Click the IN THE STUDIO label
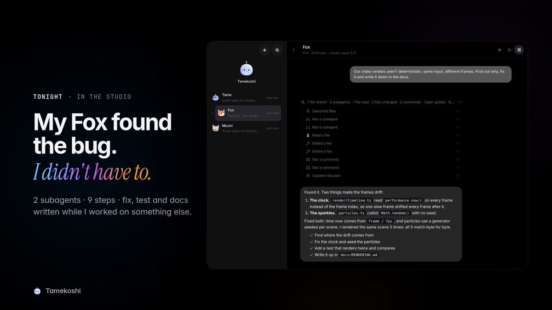Image resolution: width=552 pixels, height=310 pixels. point(104,97)
